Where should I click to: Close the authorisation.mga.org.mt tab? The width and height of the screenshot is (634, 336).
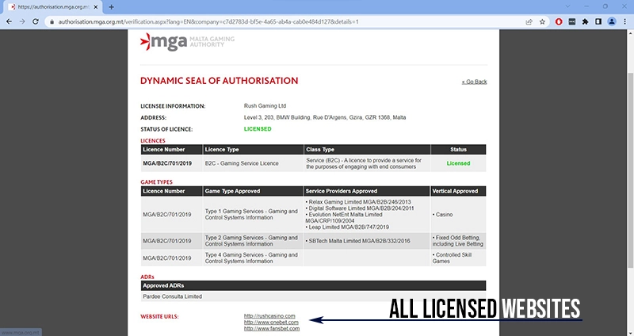pyautogui.click(x=96, y=7)
